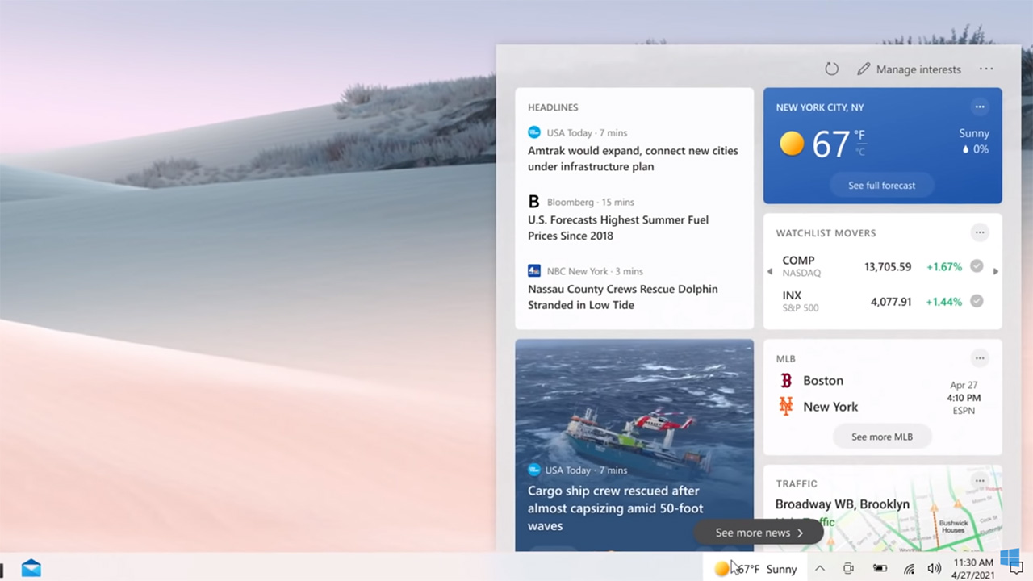
Task: Click the +1.67% change value
Action: [943, 267]
